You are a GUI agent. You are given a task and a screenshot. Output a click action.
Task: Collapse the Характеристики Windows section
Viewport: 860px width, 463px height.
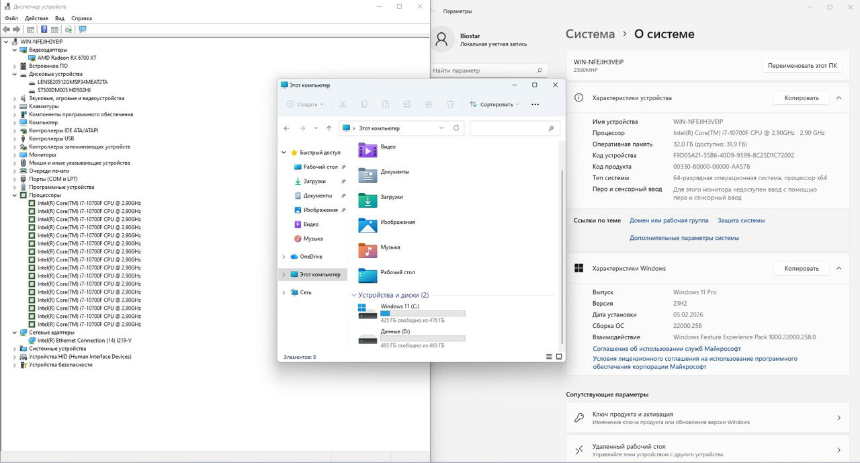838,268
